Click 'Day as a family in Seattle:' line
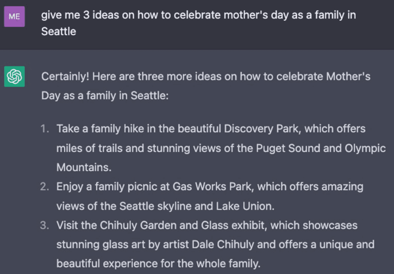394x274 pixels. 105,96
